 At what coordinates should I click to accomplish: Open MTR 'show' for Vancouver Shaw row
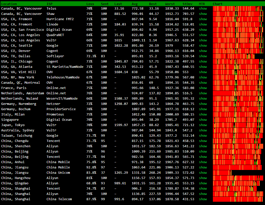coord(203,14)
